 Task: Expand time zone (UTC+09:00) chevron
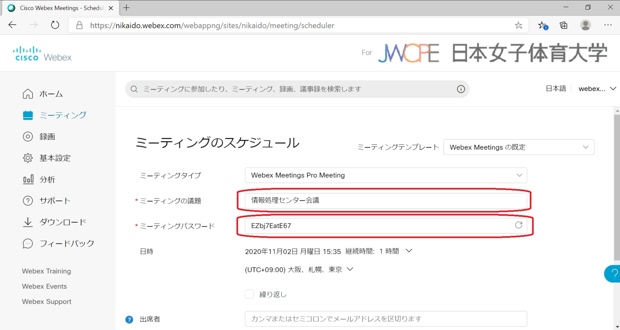pyautogui.click(x=350, y=269)
